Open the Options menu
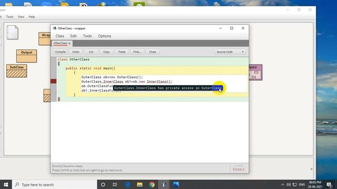The width and height of the screenshot is (337, 189). pos(104,36)
